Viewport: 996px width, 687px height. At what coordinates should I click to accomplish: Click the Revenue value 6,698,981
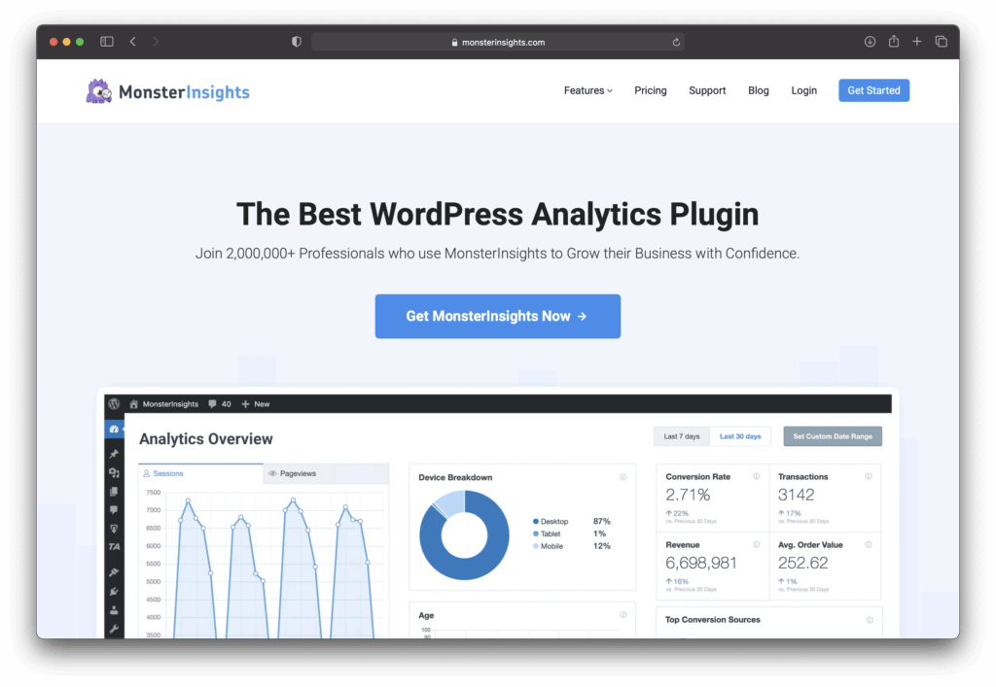point(701,563)
